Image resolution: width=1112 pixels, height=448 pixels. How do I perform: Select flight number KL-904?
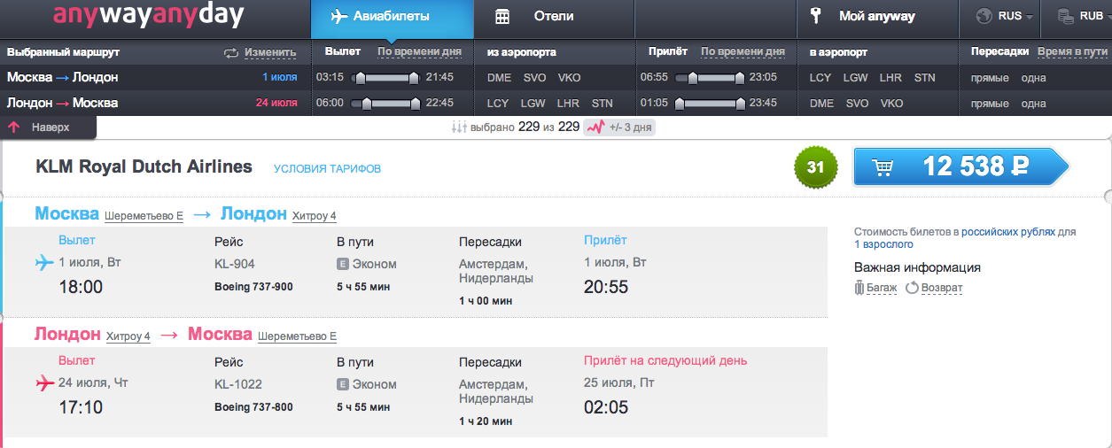(235, 264)
